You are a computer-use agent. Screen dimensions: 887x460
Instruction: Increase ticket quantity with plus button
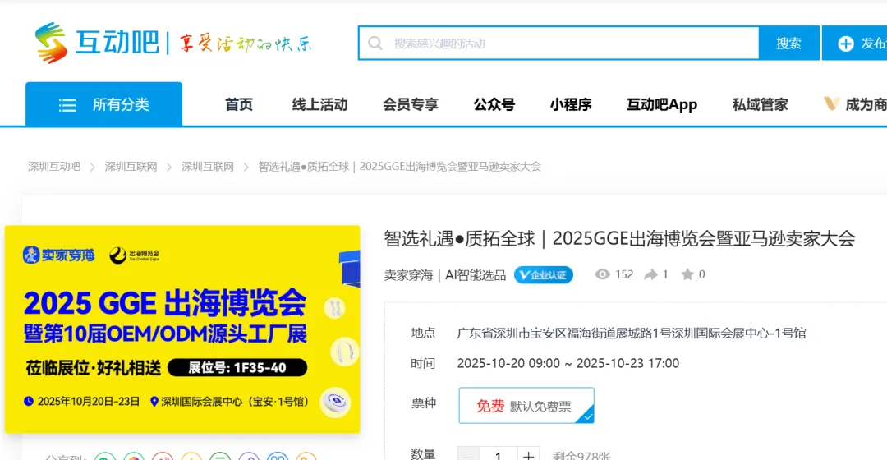coord(528,455)
